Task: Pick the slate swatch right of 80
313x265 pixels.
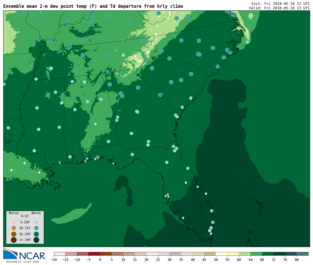Action: (303, 254)
